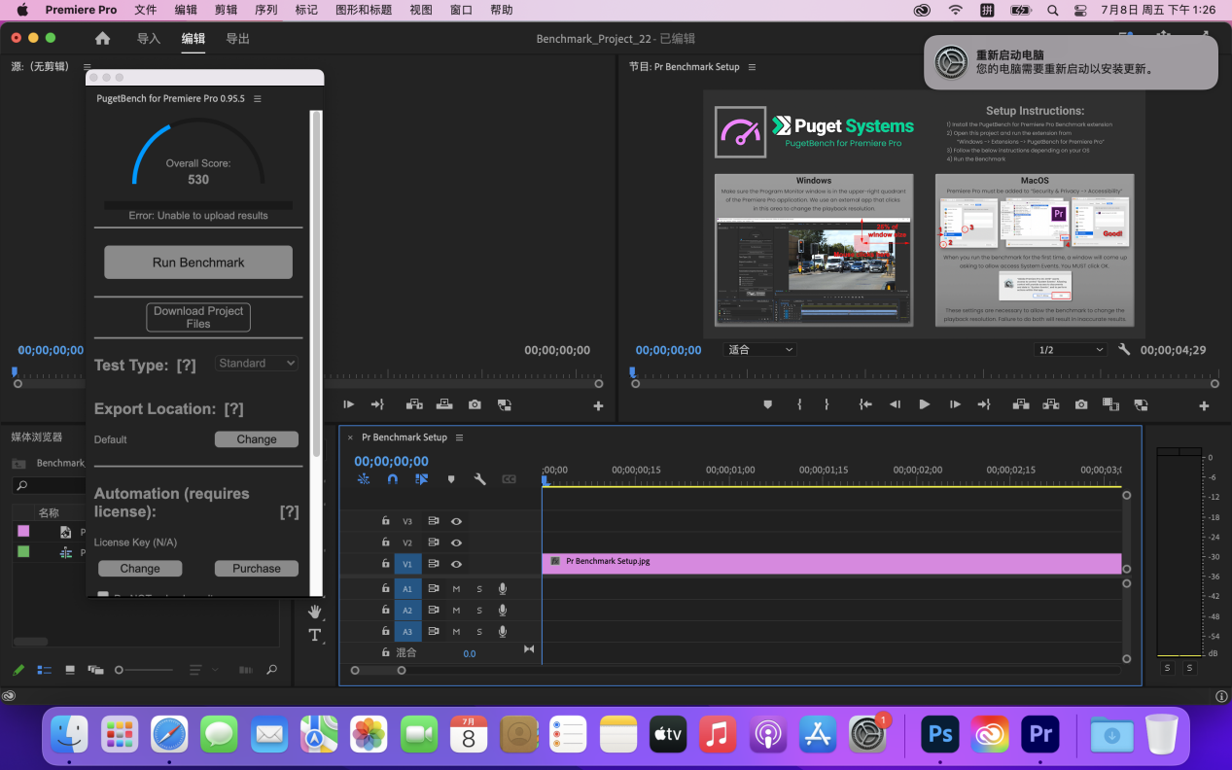
Task: Open the 文件 menu
Action: [x=145, y=10]
